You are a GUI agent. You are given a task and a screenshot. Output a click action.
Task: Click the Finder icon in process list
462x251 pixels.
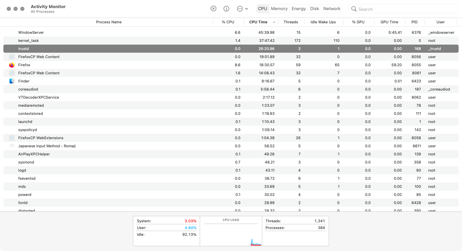coord(12,81)
